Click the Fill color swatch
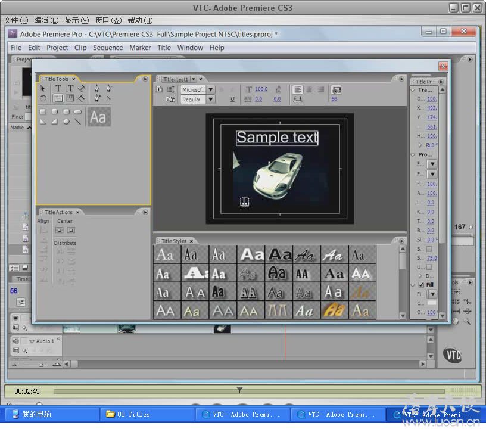The height and width of the screenshot is (432, 486). coord(431,303)
